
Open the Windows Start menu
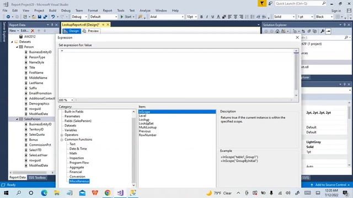coord(6,193)
